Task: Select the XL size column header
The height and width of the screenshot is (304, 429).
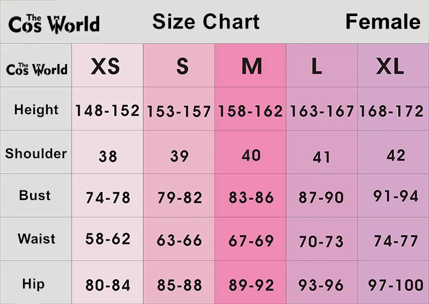Action: click(390, 66)
